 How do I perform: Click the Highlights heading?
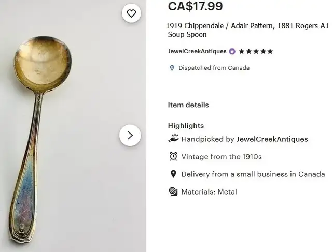point(186,126)
